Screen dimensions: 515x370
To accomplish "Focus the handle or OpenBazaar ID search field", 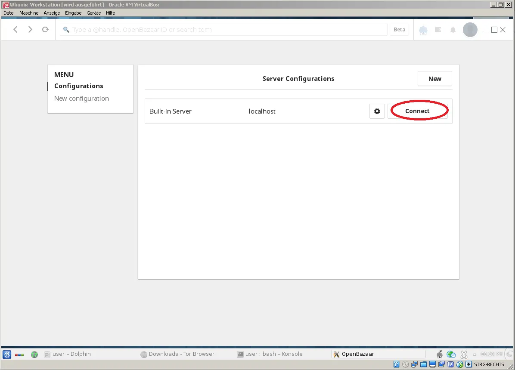I will tap(223, 30).
